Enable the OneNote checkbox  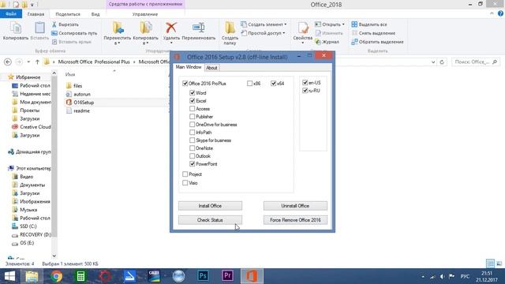193,148
